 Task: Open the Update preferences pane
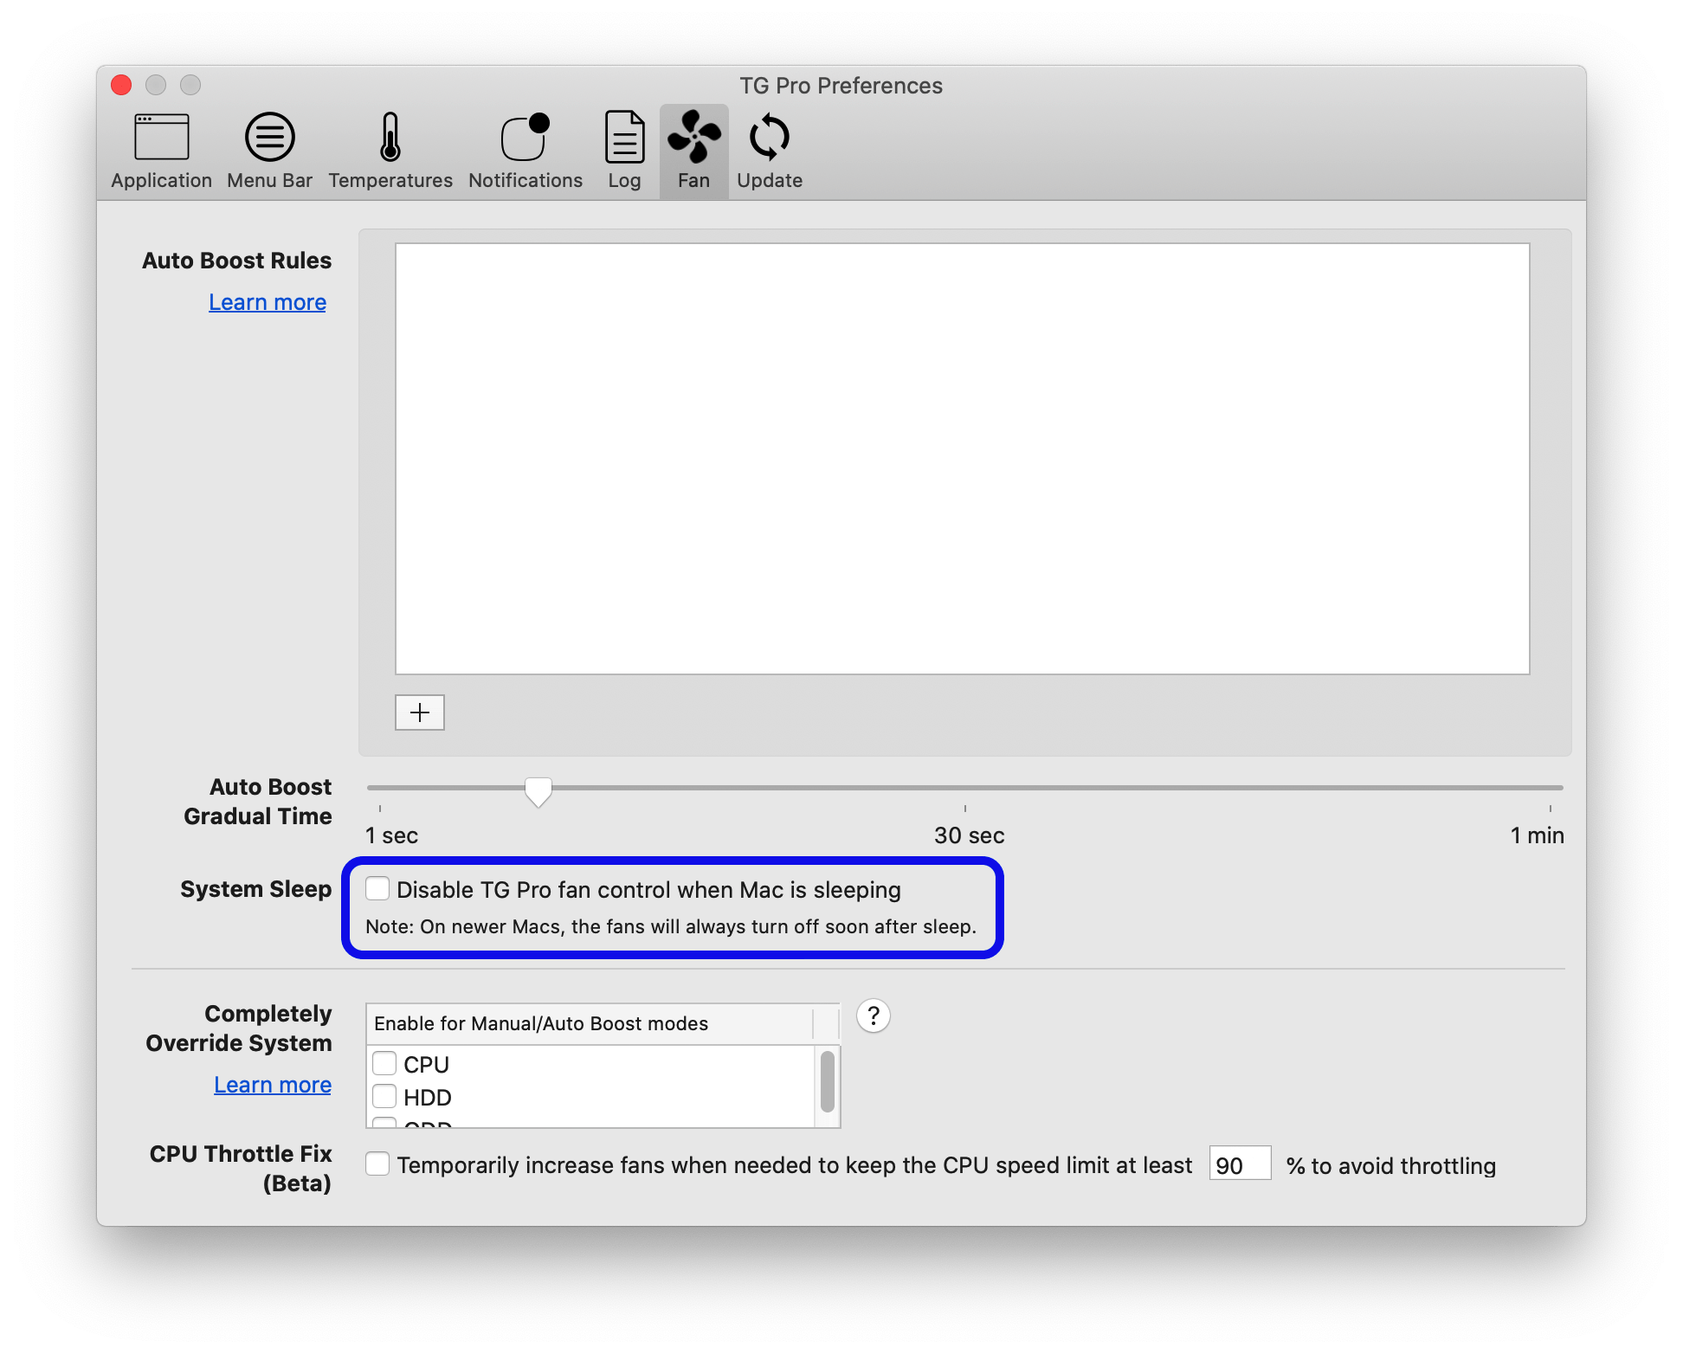(770, 152)
